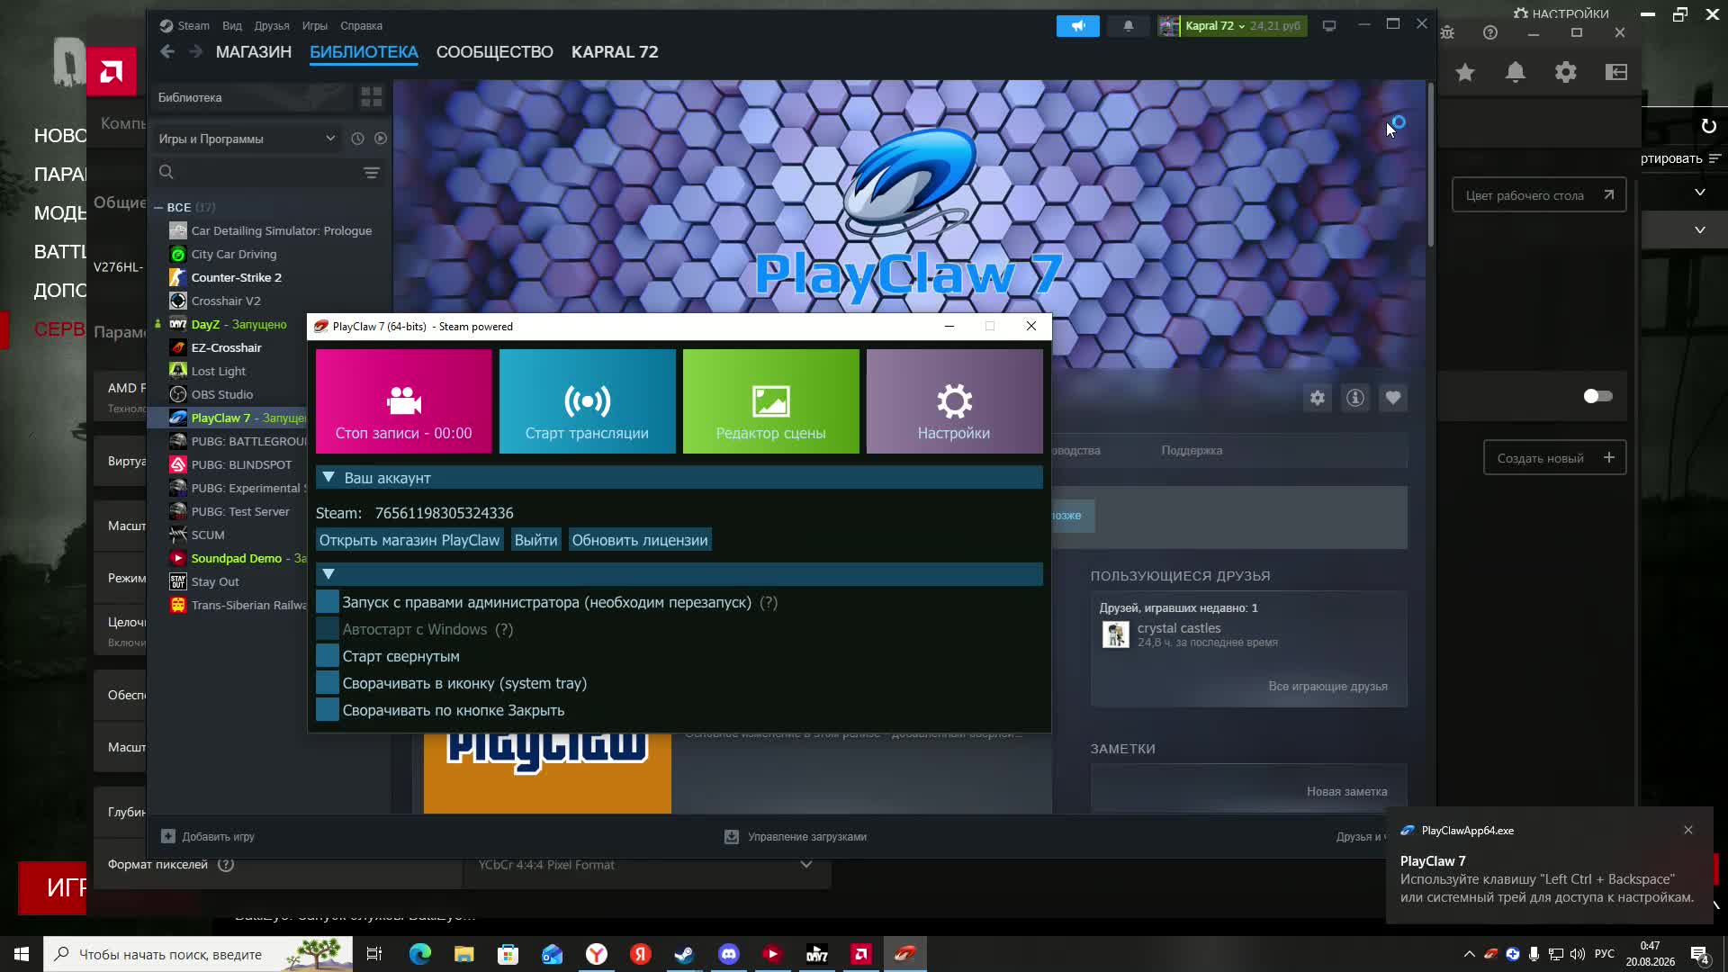
Task: Click Открыть магазин PlayClaw button
Action: (409, 540)
